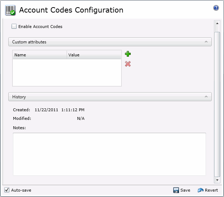Click the Revert arrow icon
The height and width of the screenshot is (197, 224).
click(201, 190)
